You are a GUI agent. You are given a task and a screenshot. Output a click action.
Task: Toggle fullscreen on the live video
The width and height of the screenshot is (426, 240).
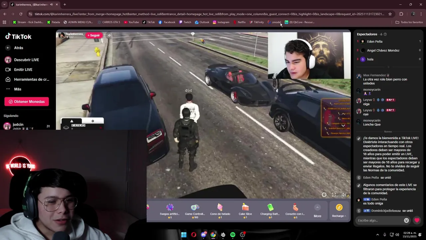[x=334, y=195]
